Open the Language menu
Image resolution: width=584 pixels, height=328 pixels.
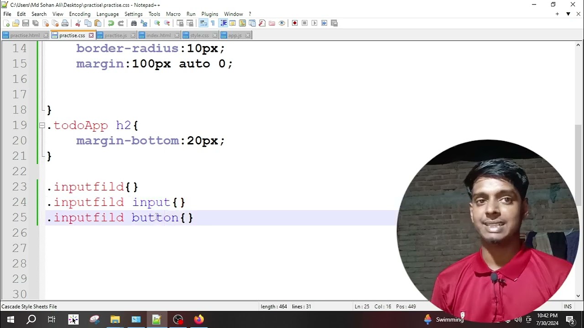point(108,14)
